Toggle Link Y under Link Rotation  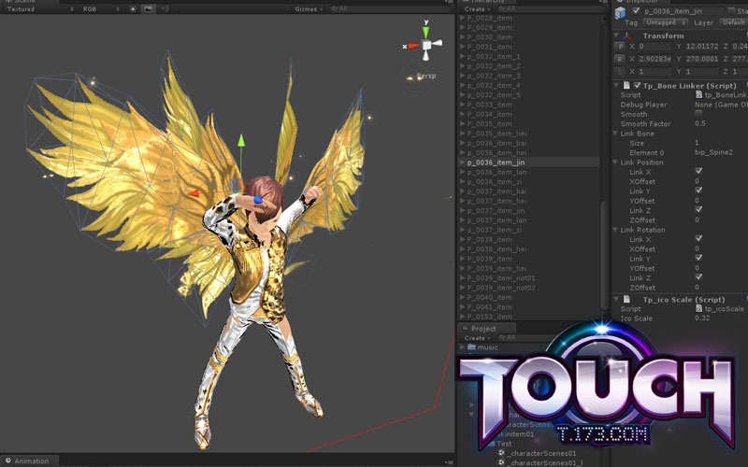click(698, 258)
